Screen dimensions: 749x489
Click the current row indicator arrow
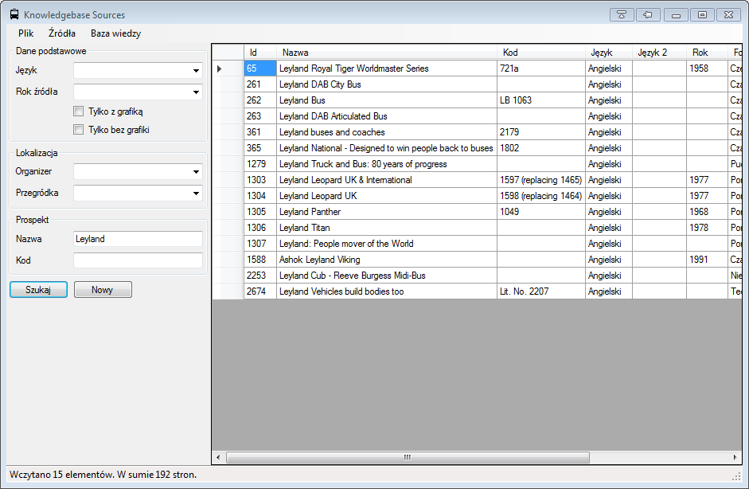tap(219, 68)
